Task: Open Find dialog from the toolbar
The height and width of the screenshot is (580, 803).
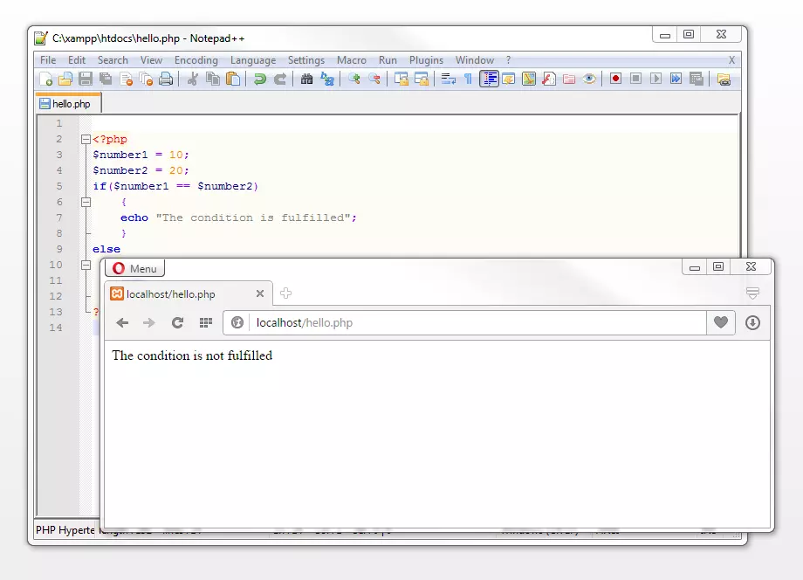Action: pos(305,79)
